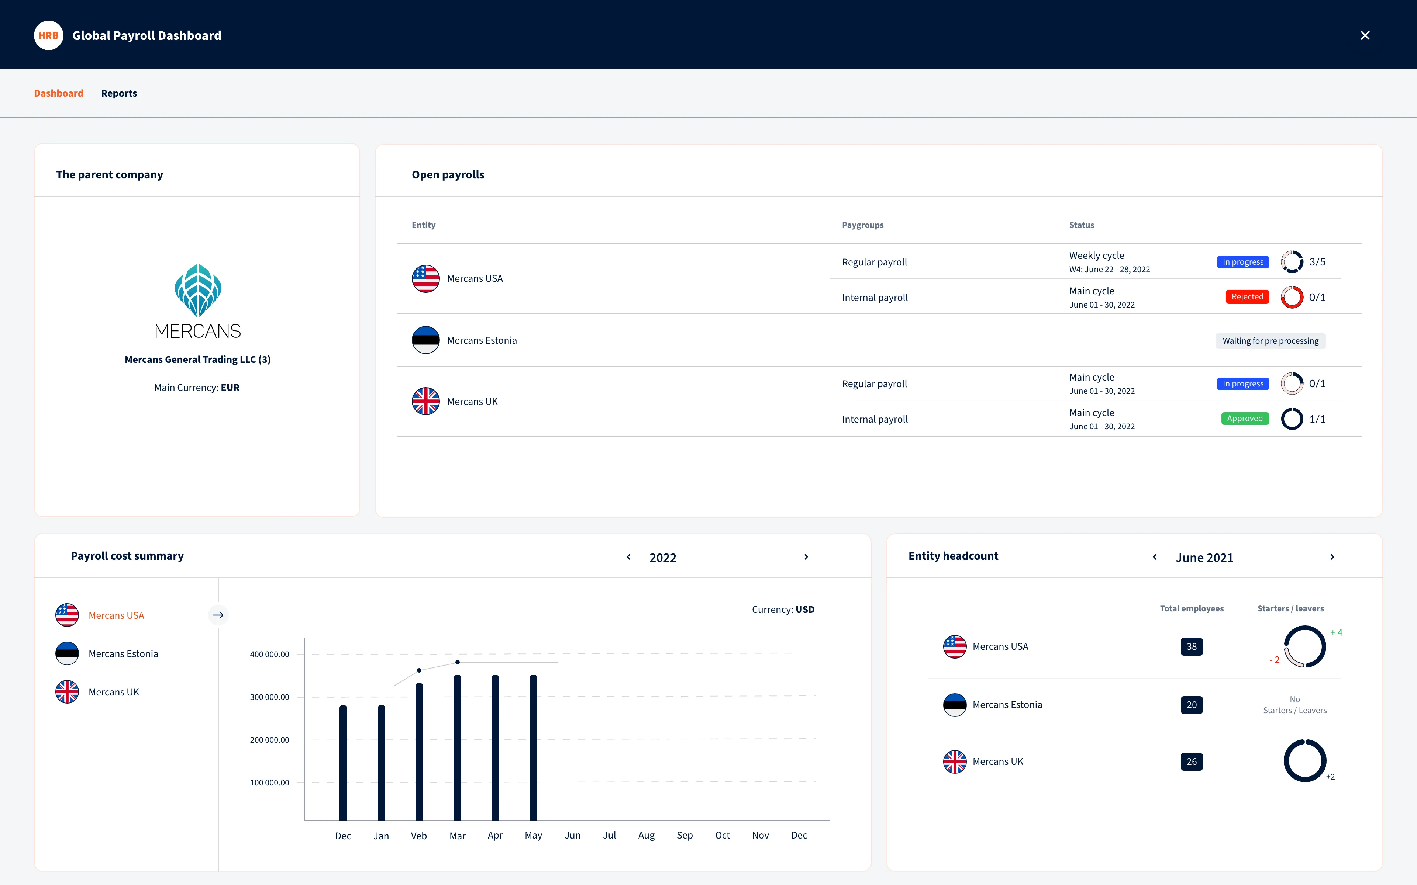
Task: Open the arrow icon next to Mercans USA summary
Action: click(218, 615)
